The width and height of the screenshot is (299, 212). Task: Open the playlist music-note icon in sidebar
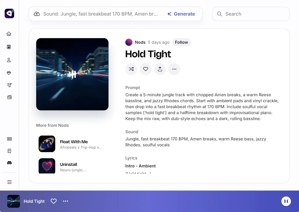(9, 85)
